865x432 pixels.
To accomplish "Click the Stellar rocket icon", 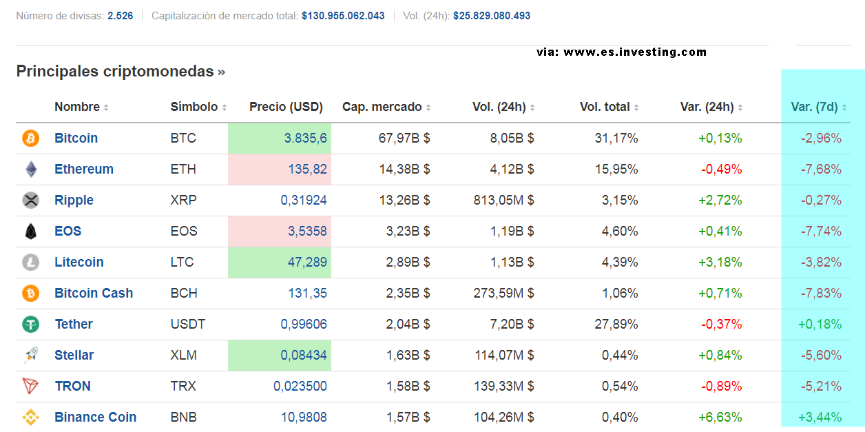I will tap(31, 356).
